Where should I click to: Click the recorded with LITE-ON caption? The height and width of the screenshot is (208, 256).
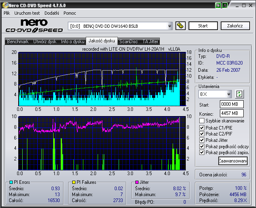(x=131, y=49)
